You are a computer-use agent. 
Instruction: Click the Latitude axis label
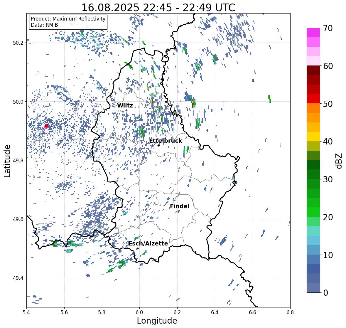coord(7,161)
